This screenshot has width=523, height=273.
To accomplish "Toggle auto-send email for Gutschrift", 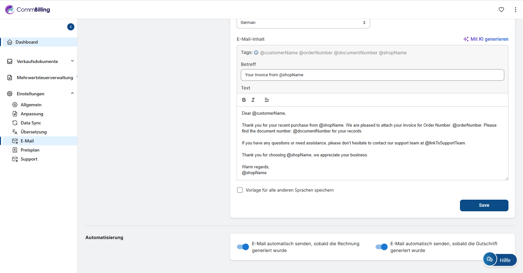I will tap(381, 247).
